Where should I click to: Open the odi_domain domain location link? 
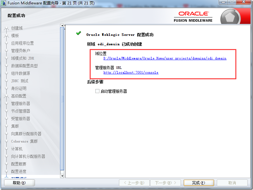tap(165, 59)
